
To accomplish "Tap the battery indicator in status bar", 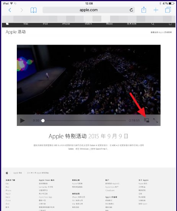I will pos(171,3).
